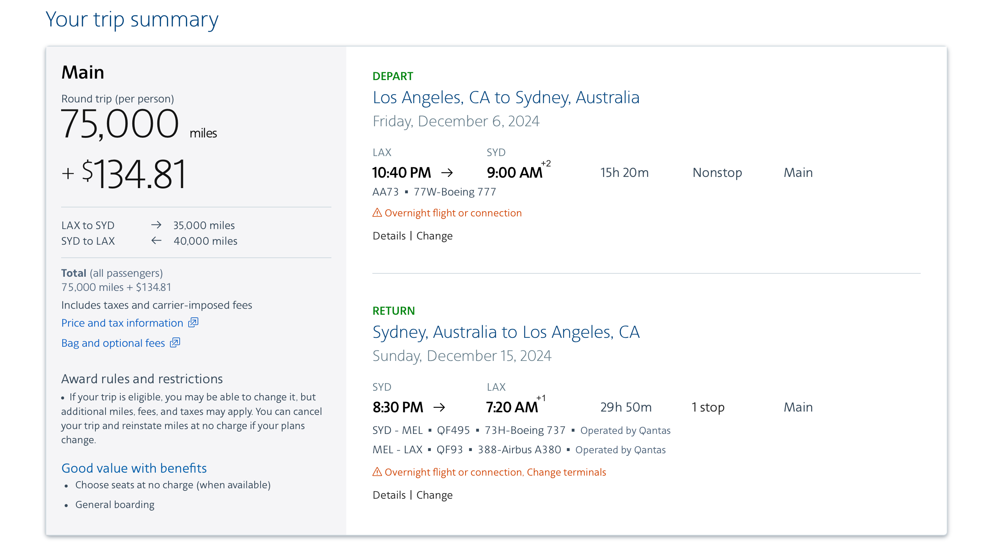993x546 pixels.
Task: Open Details for the return flight
Action: coord(389,495)
